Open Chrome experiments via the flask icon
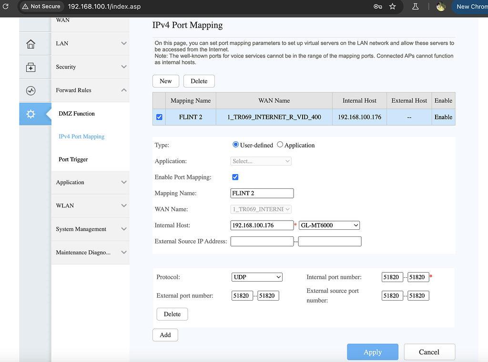This screenshot has height=362, width=488. tap(415, 7)
